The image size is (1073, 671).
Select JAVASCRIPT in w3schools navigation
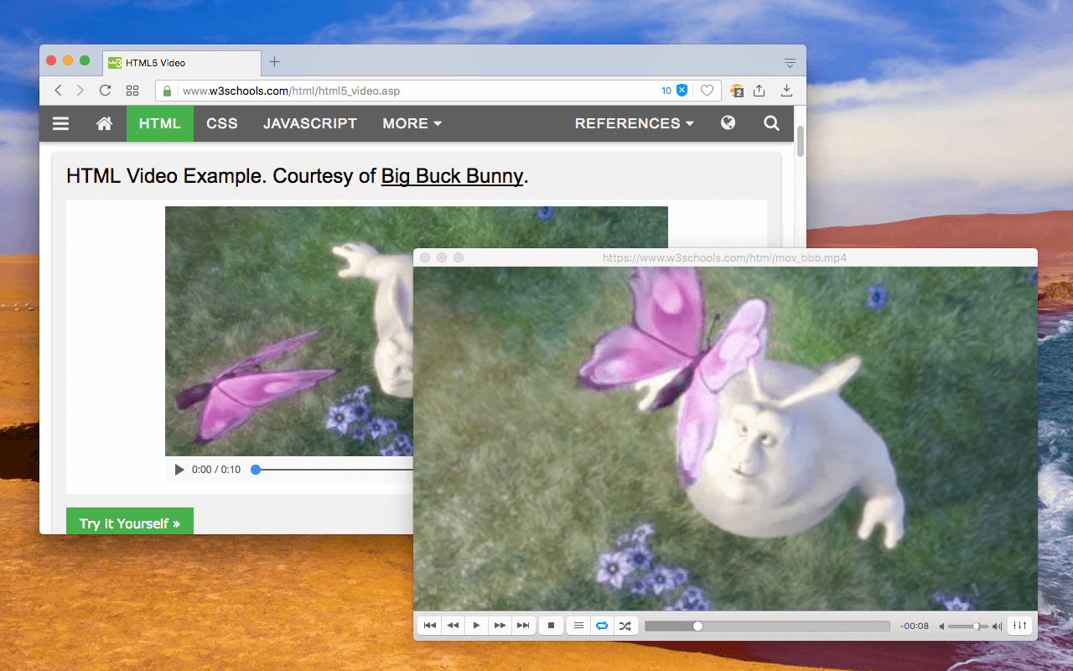coord(310,123)
